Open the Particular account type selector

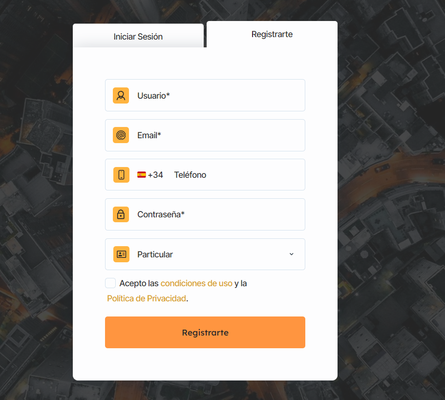click(x=205, y=254)
